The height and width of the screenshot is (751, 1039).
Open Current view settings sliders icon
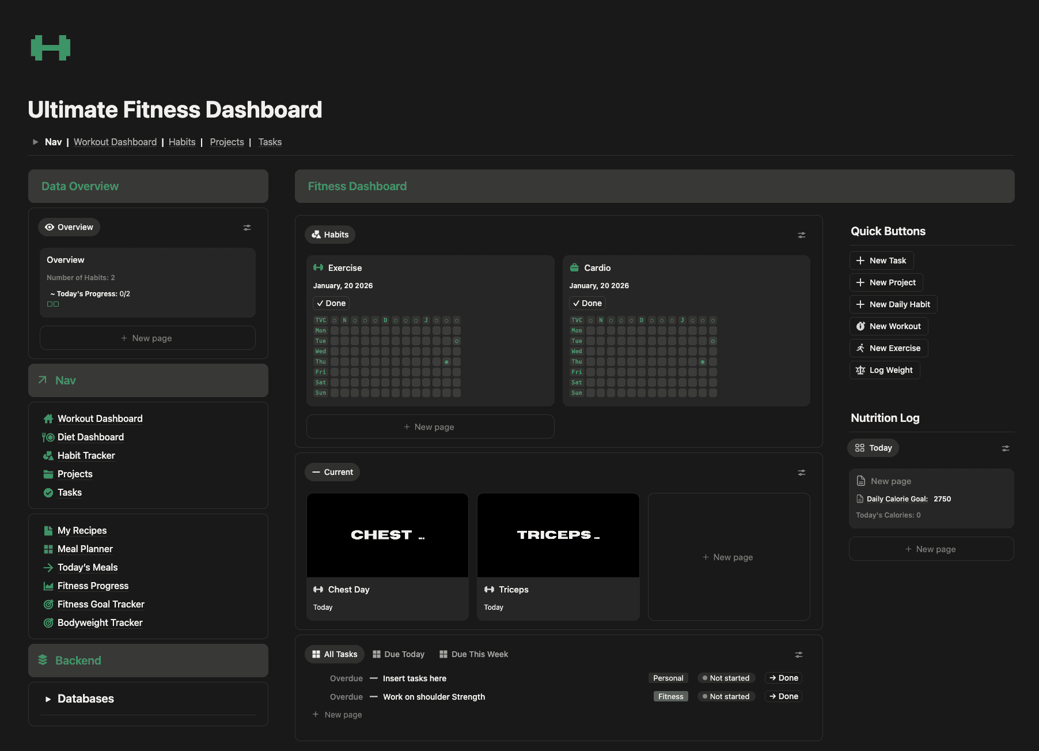tap(801, 473)
